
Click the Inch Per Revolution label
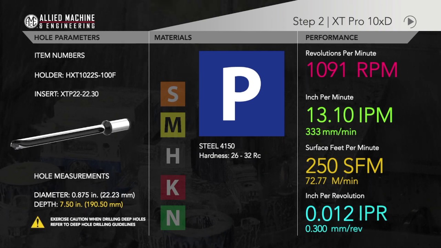[x=335, y=196]
